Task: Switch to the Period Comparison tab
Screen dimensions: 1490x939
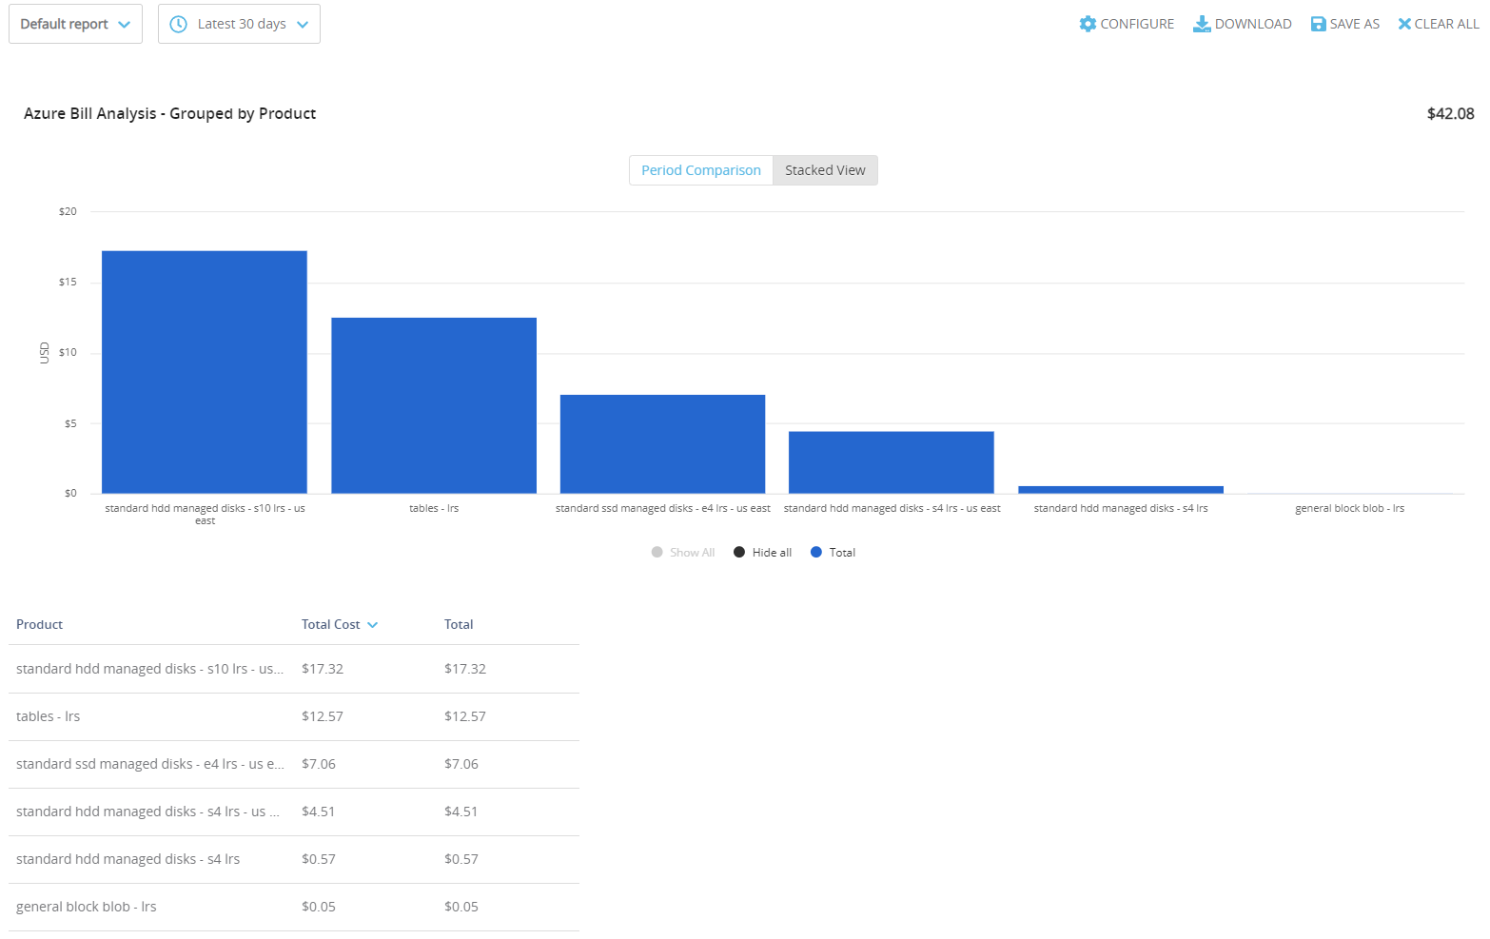Action: (701, 170)
